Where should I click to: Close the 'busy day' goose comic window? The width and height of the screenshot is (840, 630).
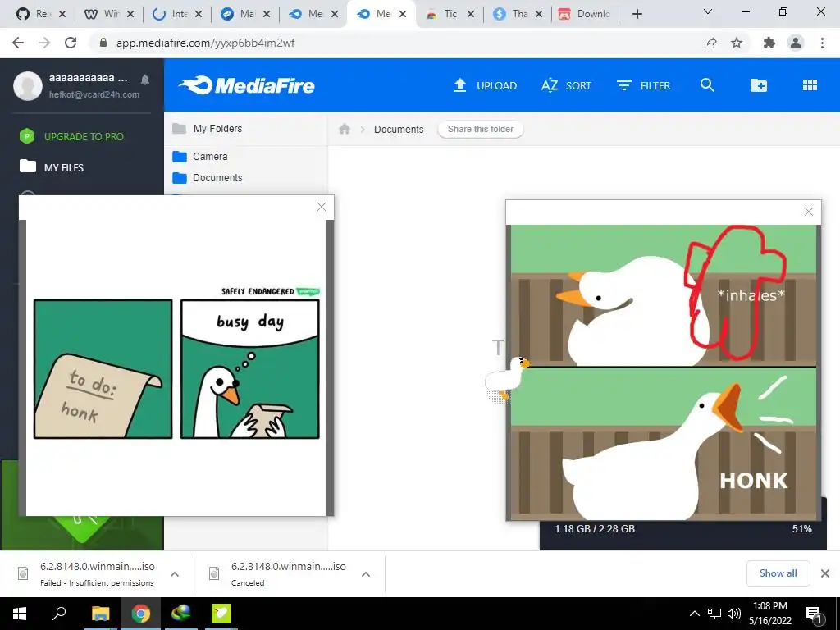[x=322, y=207]
